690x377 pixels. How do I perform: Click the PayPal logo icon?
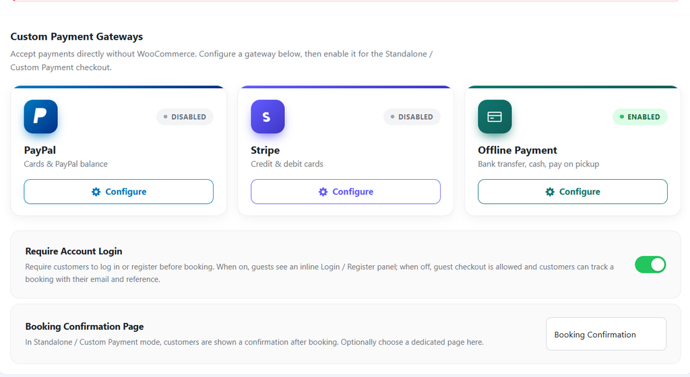tap(40, 116)
